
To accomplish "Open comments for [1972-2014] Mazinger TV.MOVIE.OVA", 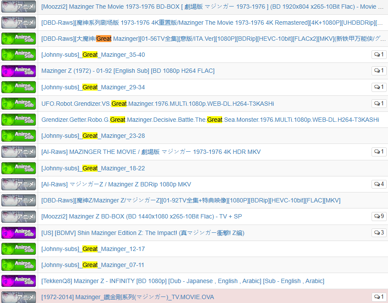I will [x=379, y=297].
